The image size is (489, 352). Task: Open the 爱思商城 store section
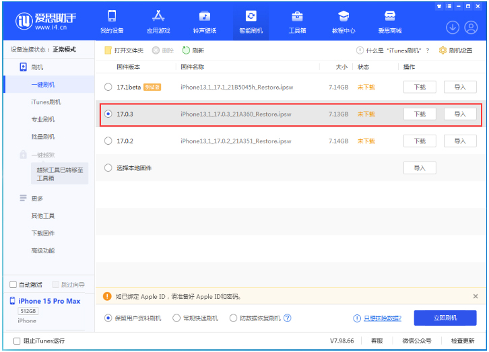tap(390, 22)
